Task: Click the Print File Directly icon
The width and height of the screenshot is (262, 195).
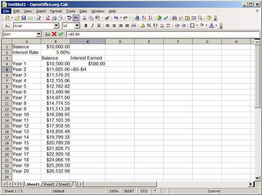Action: (54, 18)
